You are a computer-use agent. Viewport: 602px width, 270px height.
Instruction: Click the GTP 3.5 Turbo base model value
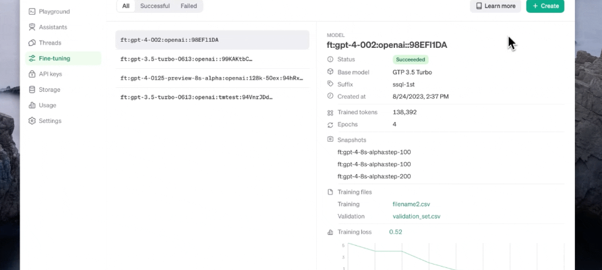(413, 72)
